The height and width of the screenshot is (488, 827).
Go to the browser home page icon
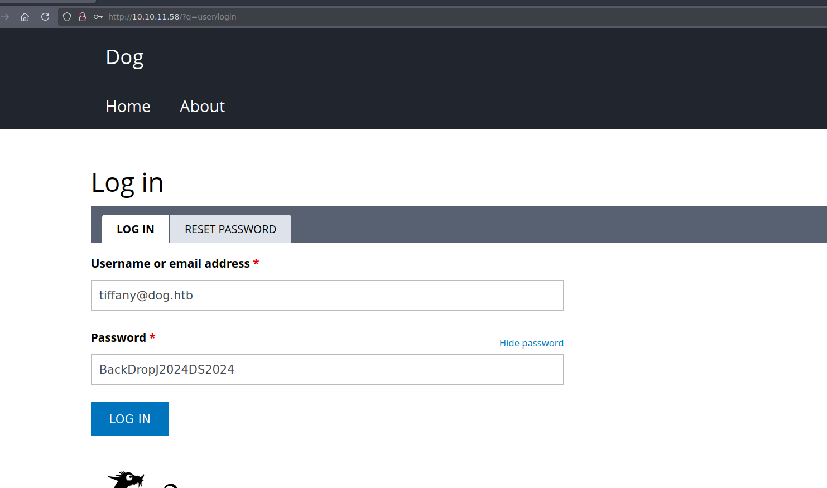pos(25,17)
